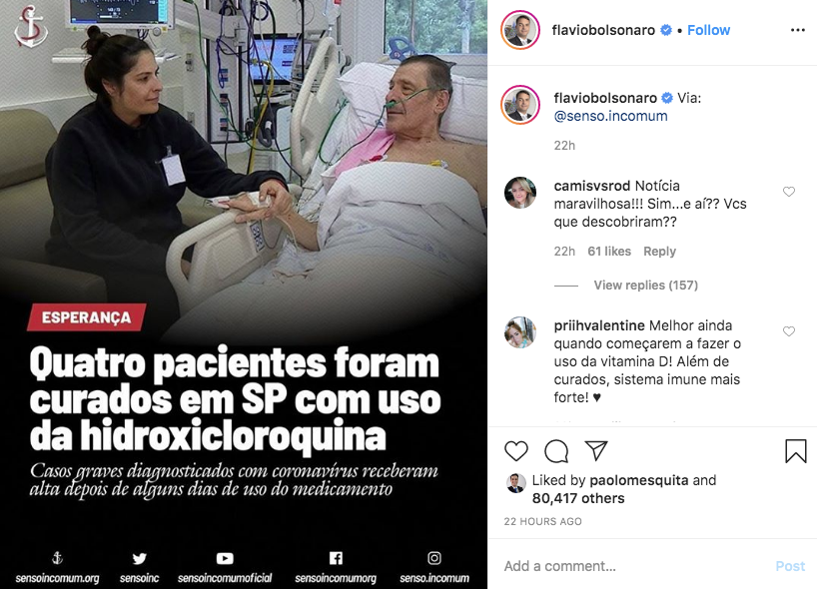Submit comment with Post button

pos(790,566)
